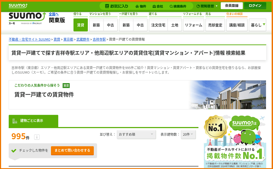This screenshot has width=273, height=169.
Task: Expand the 並び替え おすすめ順 dropdown
Action: coord(136,134)
